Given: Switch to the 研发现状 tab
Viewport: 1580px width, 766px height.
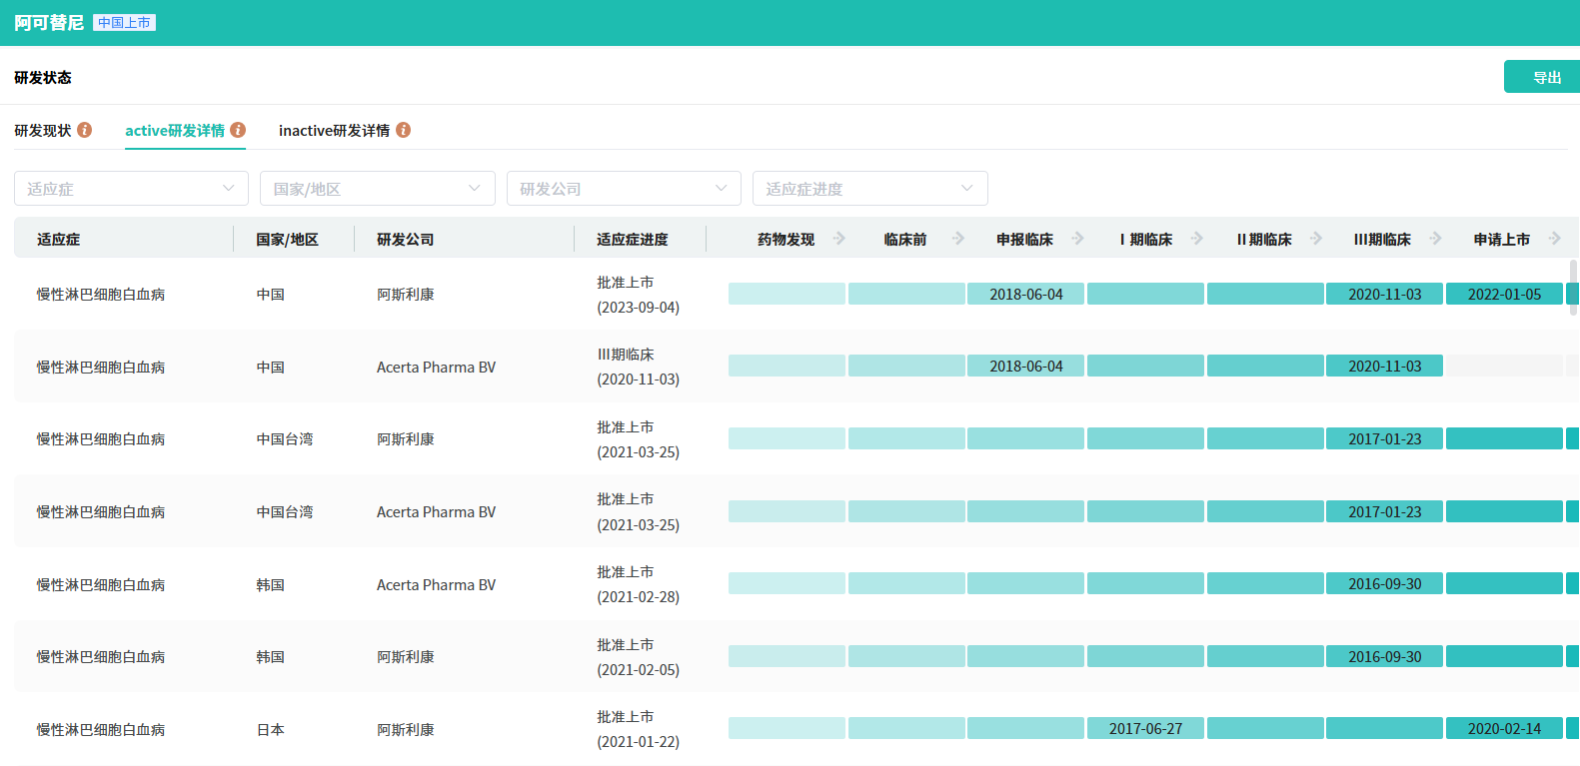Looking at the screenshot, I should point(43,131).
